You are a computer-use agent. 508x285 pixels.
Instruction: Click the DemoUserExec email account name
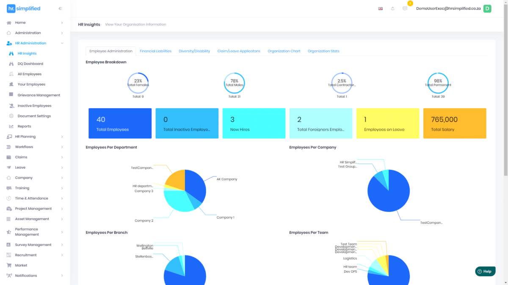(x=448, y=8)
